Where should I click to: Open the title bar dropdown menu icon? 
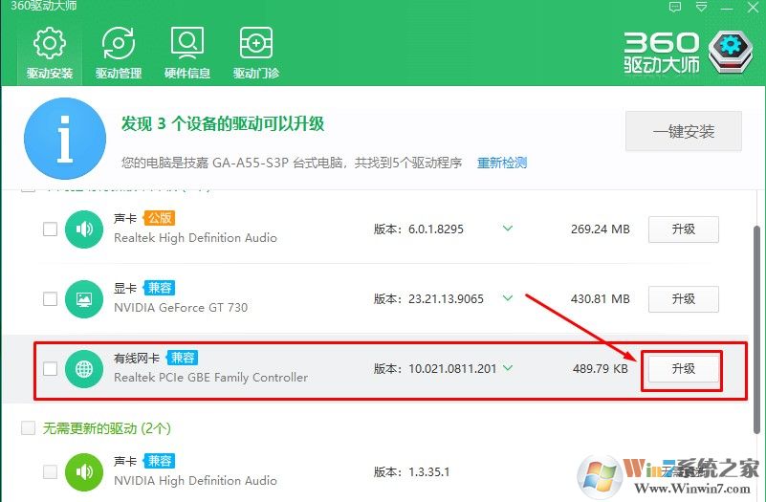[702, 8]
